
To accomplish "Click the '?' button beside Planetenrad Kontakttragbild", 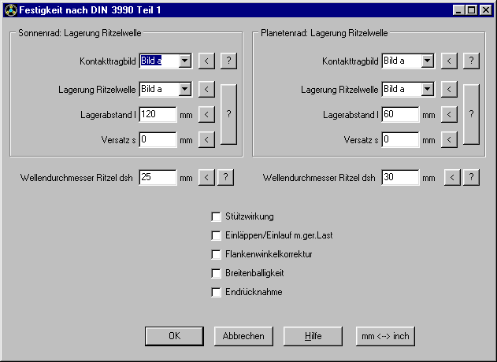I will [470, 61].
